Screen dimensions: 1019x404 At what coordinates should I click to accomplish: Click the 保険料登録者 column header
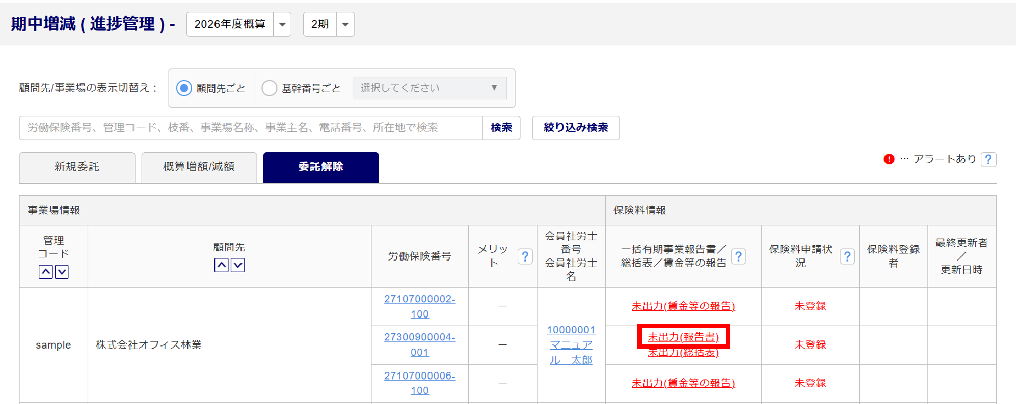point(893,256)
